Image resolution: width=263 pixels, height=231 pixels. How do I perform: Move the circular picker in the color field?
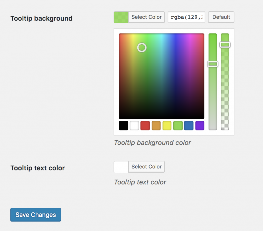coord(142,48)
